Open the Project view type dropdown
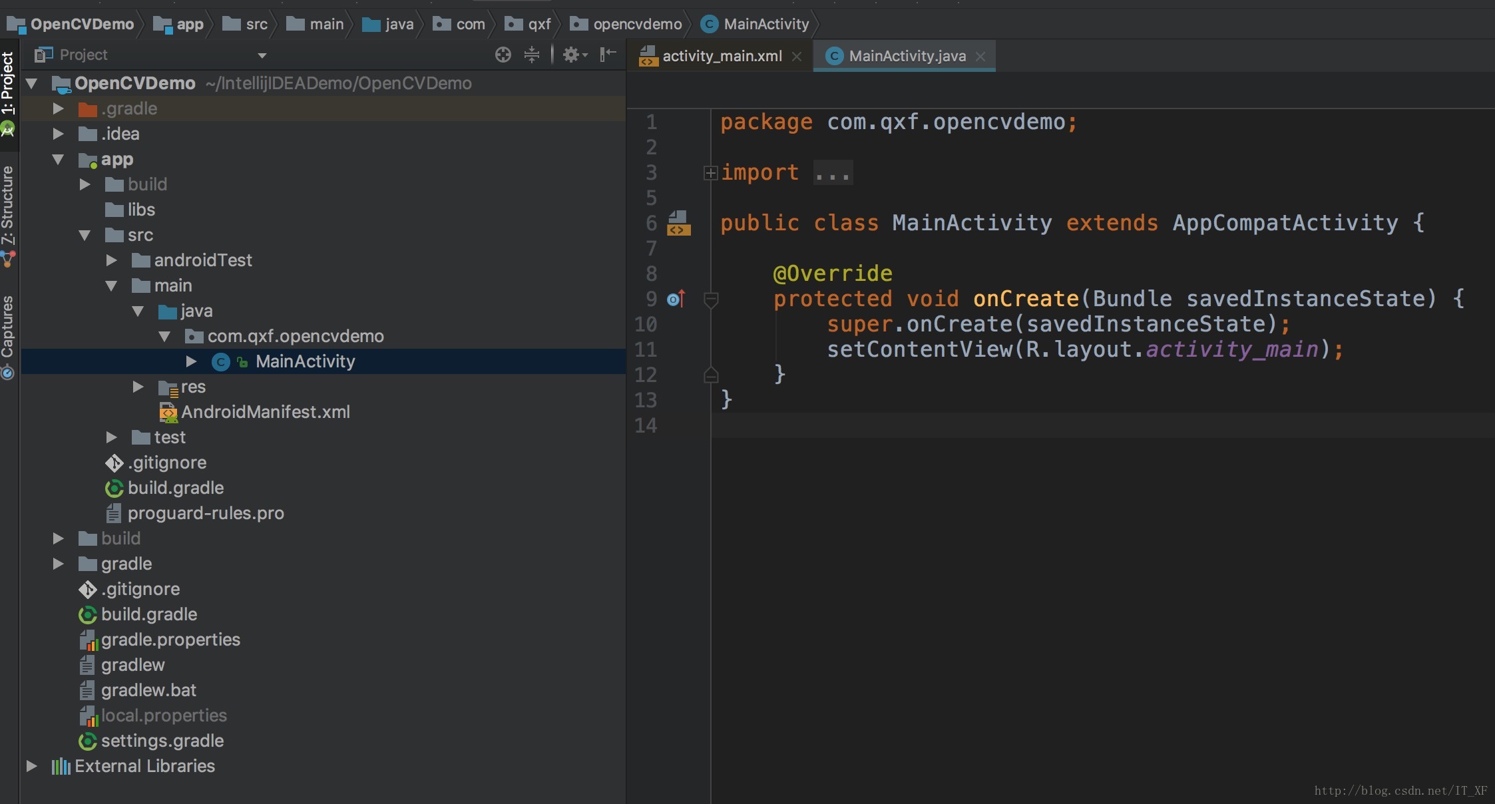Screen dimensions: 1495x804 point(262,55)
